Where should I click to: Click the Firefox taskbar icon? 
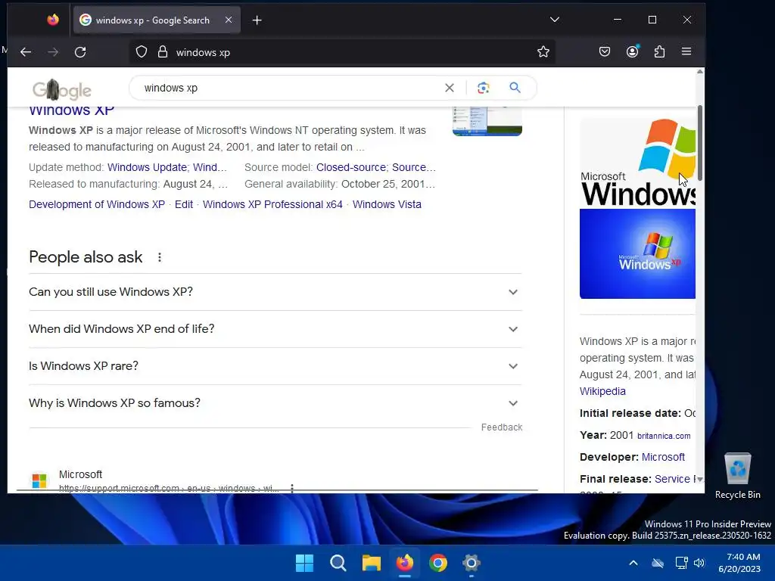pyautogui.click(x=405, y=563)
